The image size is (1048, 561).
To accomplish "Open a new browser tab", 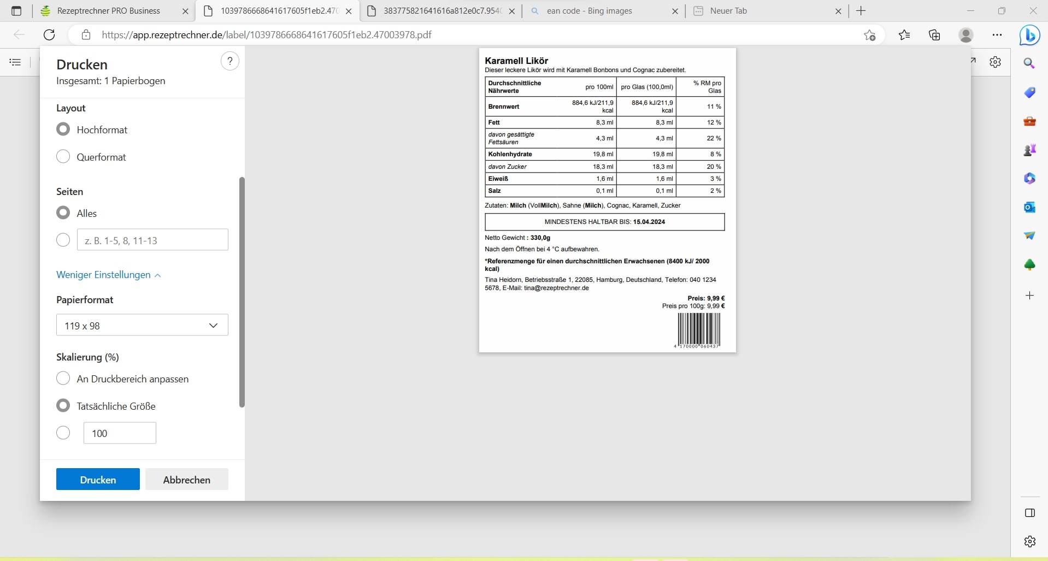I will pyautogui.click(x=861, y=11).
